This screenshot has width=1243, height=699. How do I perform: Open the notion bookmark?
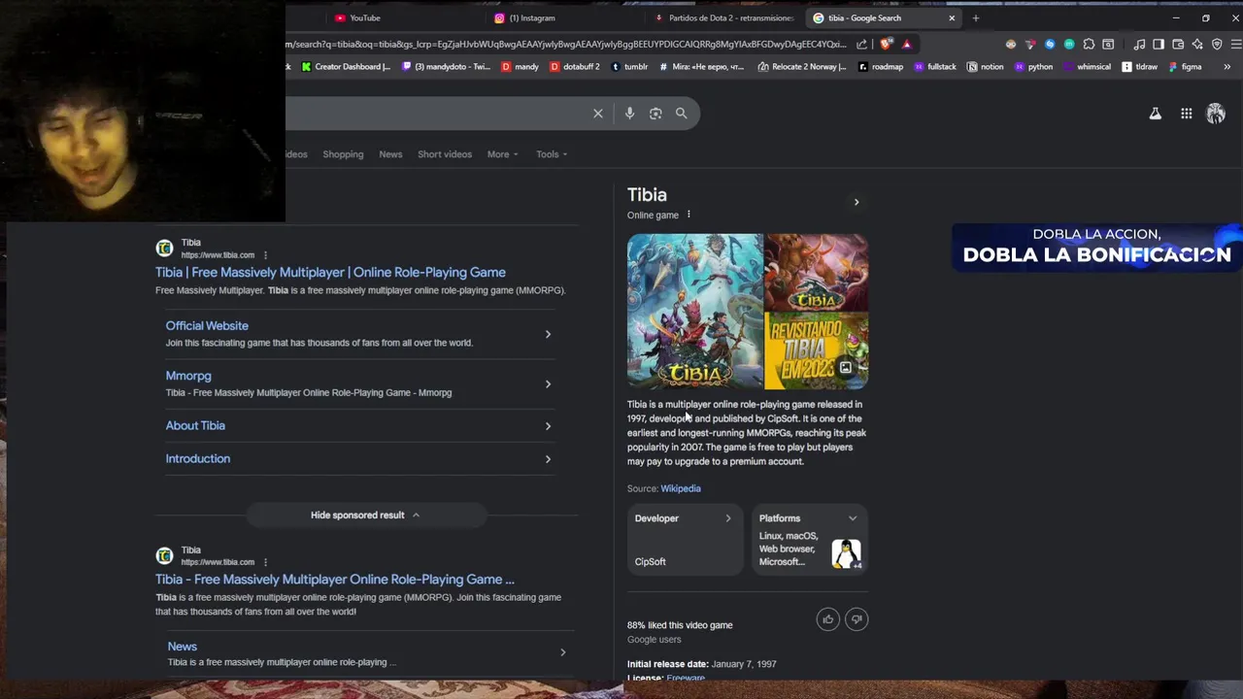[985, 67]
